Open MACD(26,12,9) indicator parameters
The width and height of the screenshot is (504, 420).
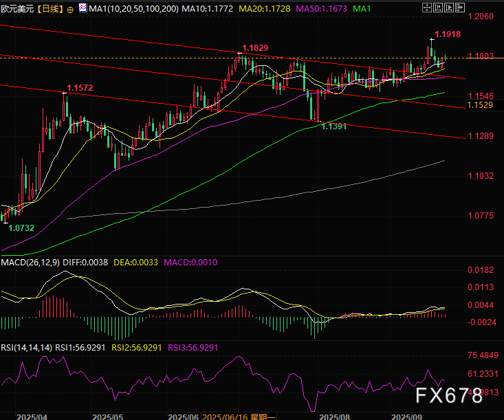(x=30, y=261)
